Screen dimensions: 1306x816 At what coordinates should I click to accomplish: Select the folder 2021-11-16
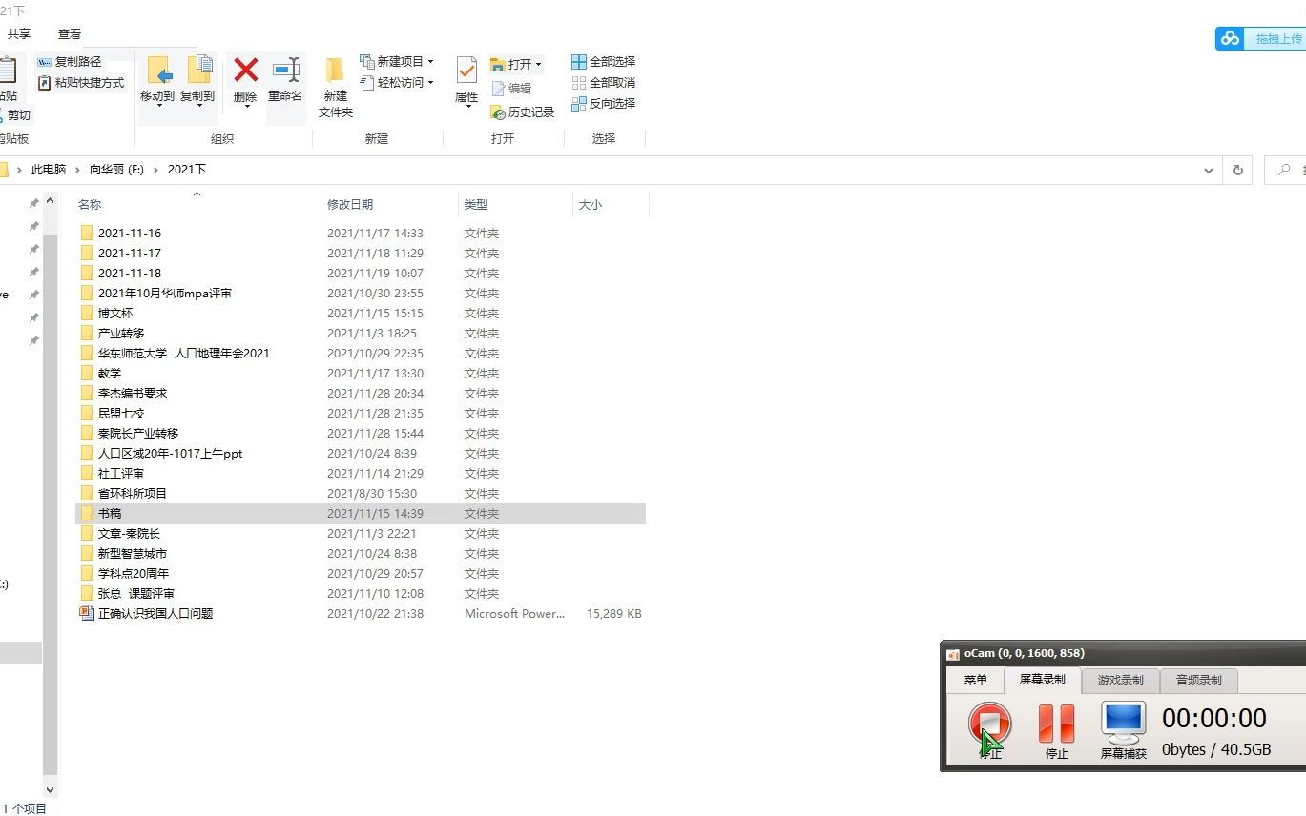click(130, 233)
